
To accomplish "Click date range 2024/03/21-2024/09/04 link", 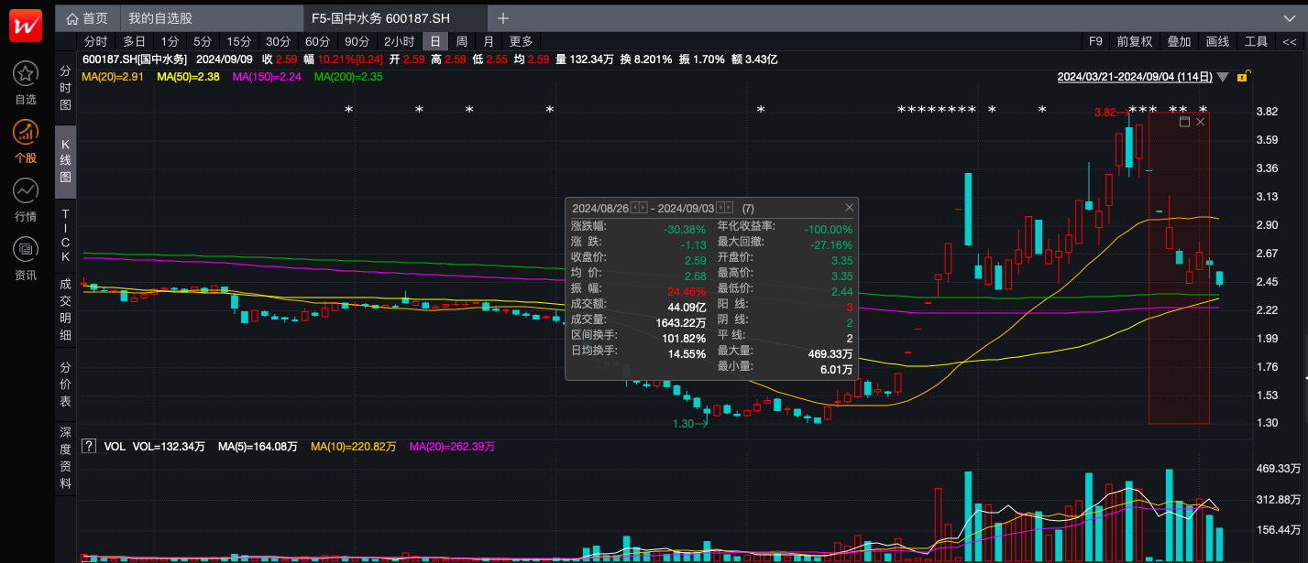I will point(1135,77).
